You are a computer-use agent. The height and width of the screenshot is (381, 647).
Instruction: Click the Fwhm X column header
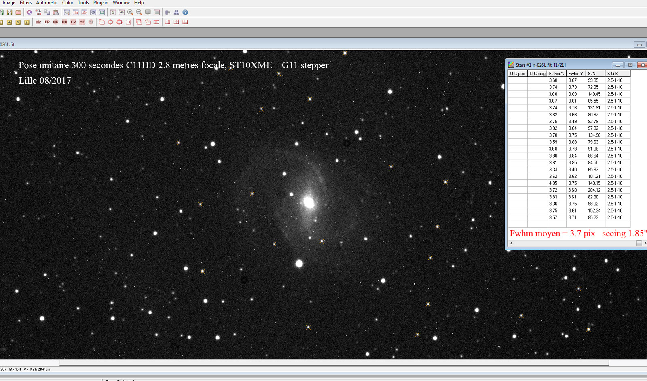pos(556,73)
